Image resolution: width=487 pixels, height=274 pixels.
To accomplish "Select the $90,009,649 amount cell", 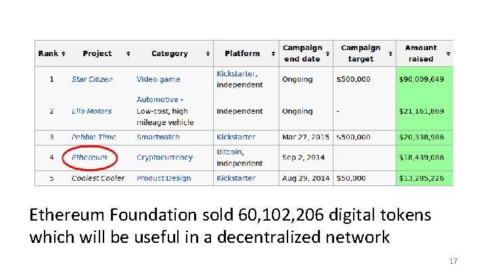I will [x=421, y=79].
